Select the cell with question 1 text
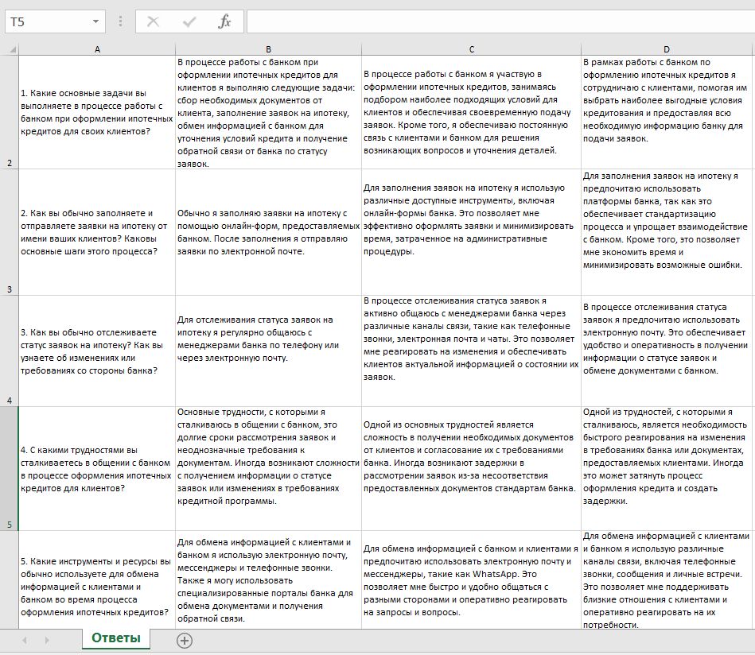The image size is (755, 655). tap(97, 111)
